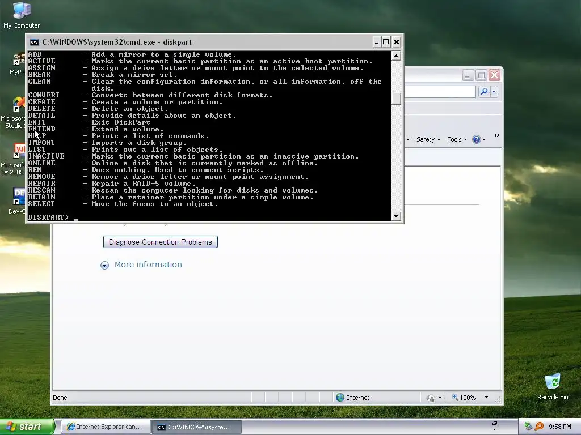This screenshot has width=581, height=435.
Task: Click Diagnose Connection Problems button
Action: click(x=161, y=242)
